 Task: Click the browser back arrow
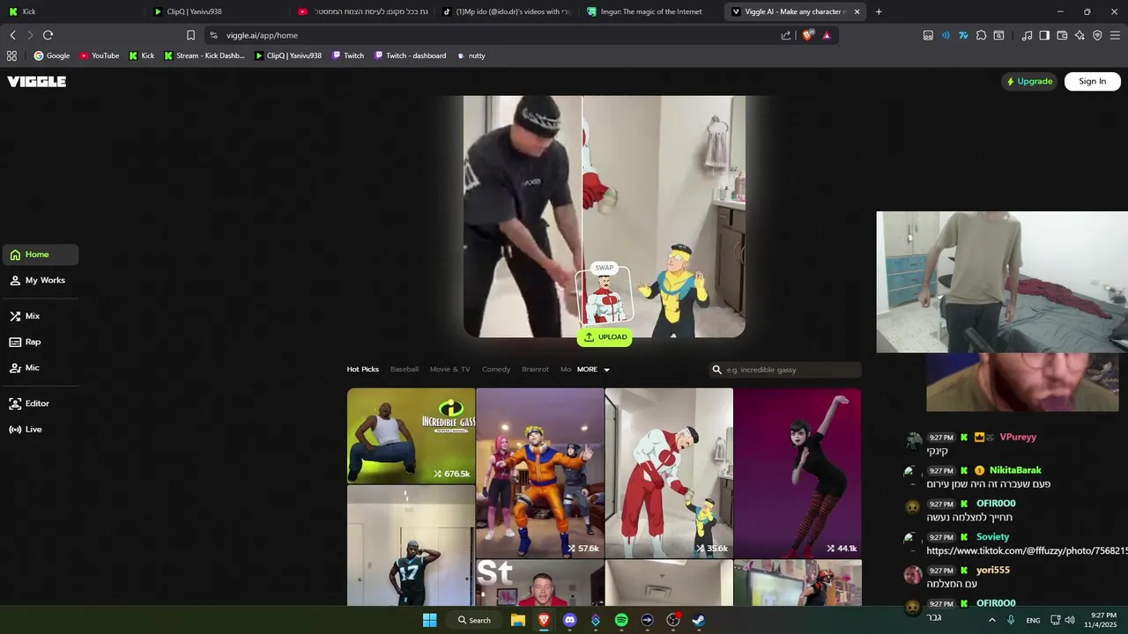point(12,35)
